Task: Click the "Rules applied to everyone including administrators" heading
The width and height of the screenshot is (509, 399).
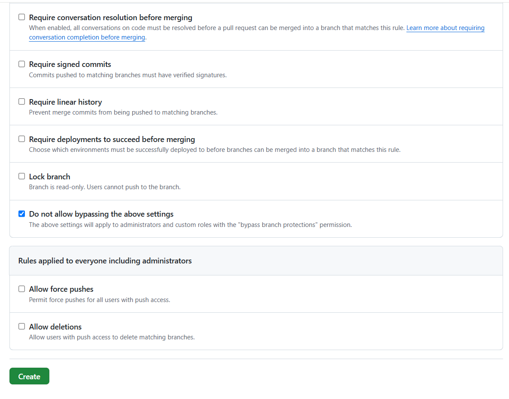Action: [105, 261]
